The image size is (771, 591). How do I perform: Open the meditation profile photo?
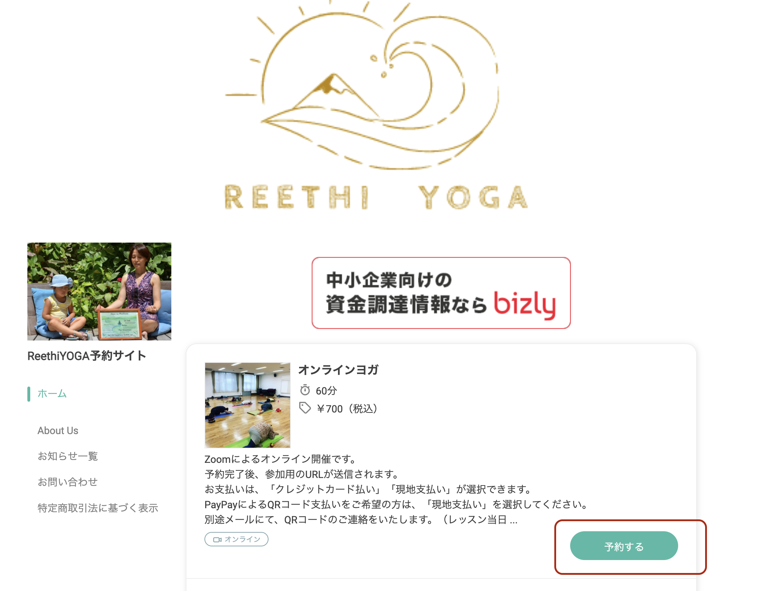click(99, 292)
